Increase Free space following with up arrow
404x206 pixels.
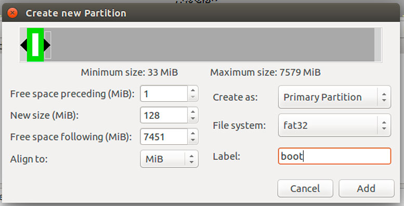[x=193, y=133]
